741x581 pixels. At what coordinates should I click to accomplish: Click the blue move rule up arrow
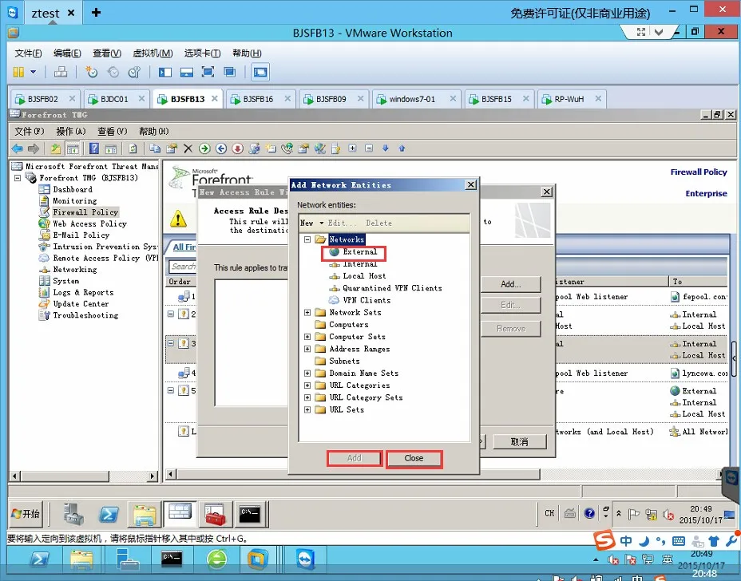click(x=402, y=148)
